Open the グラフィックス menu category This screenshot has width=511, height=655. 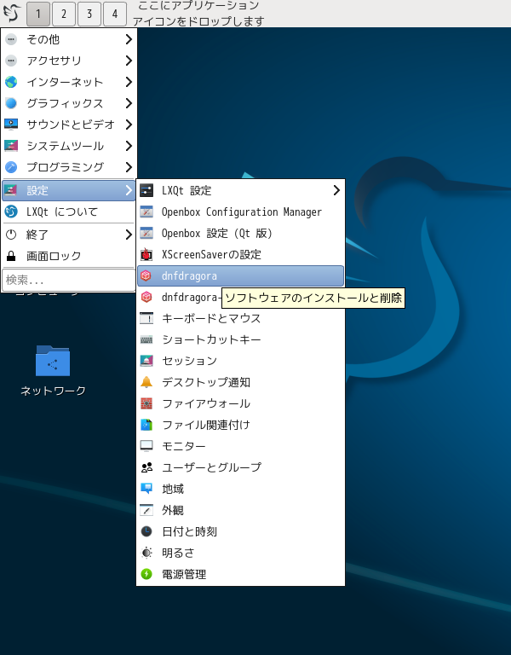(68, 103)
